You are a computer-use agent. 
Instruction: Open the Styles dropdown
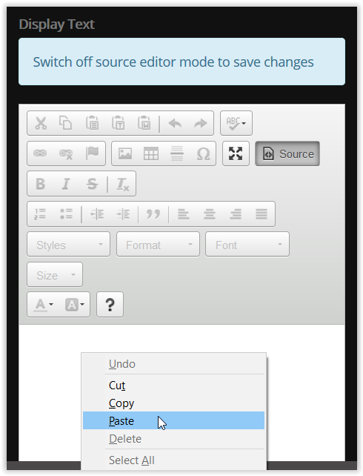coord(69,245)
